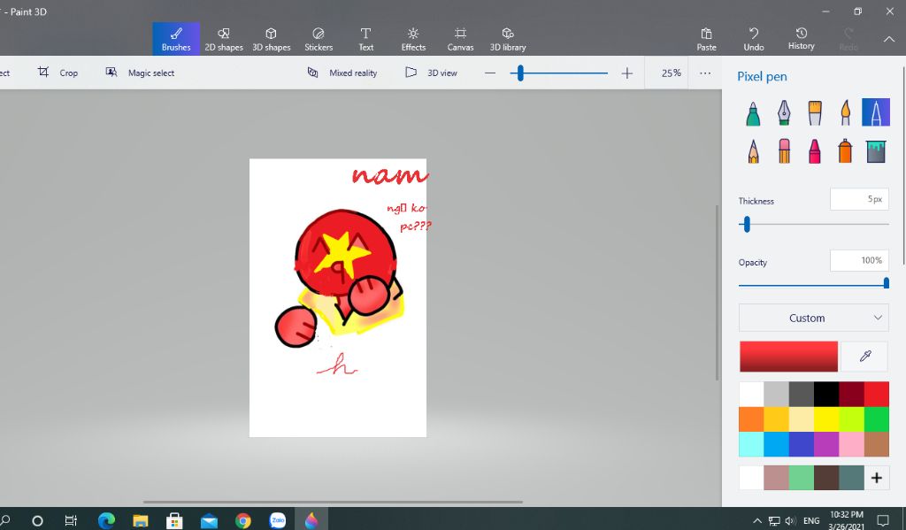Choose the bright red color swatch
This screenshot has height=530, width=906.
[877, 395]
